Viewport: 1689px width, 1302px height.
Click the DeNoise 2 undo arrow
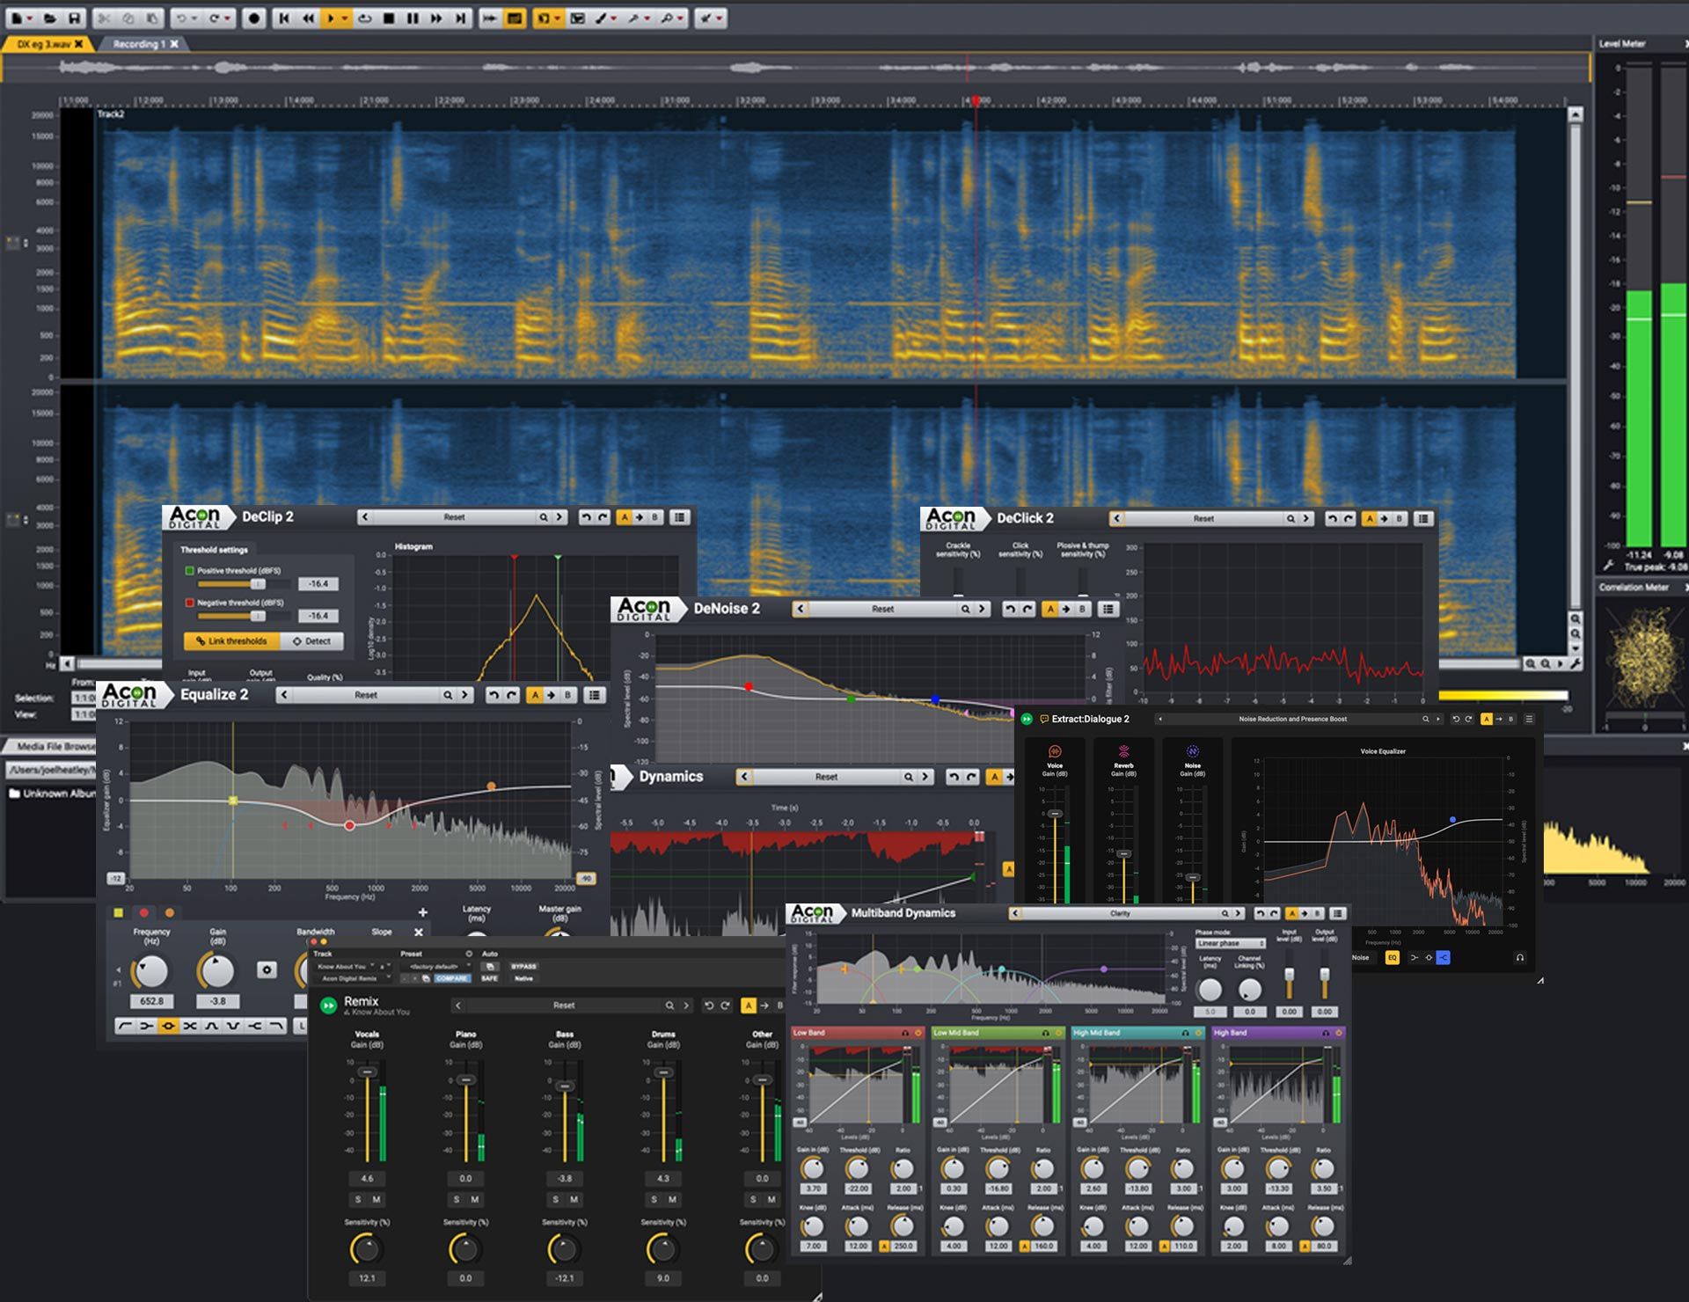1011,609
